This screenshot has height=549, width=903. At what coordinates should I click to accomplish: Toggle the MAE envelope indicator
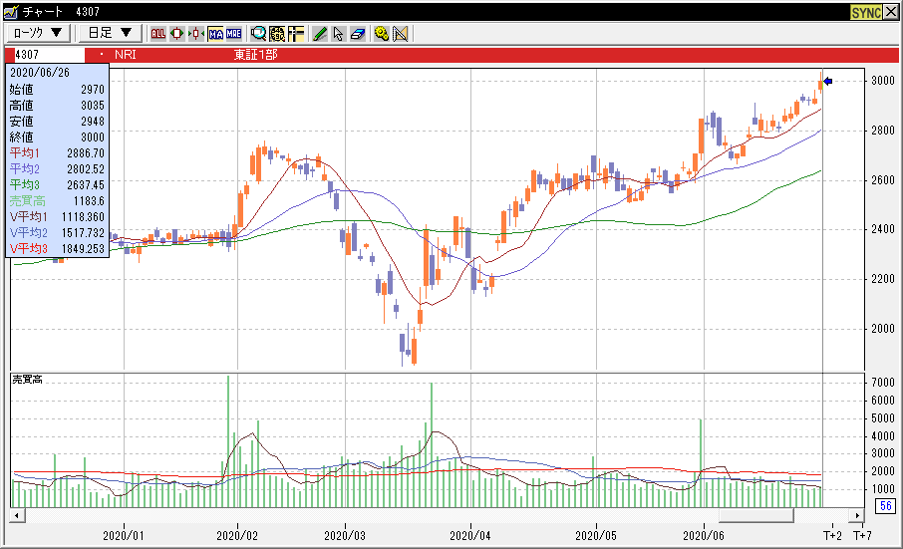click(x=233, y=33)
